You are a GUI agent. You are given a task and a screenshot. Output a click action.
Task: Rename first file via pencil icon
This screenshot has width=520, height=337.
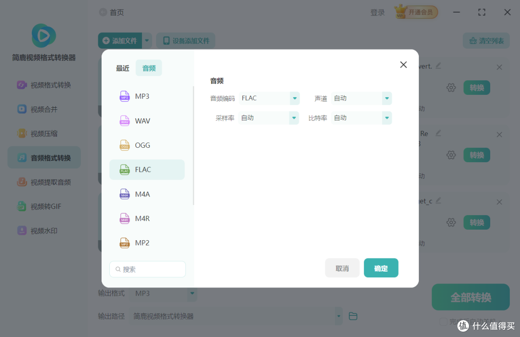click(438, 65)
